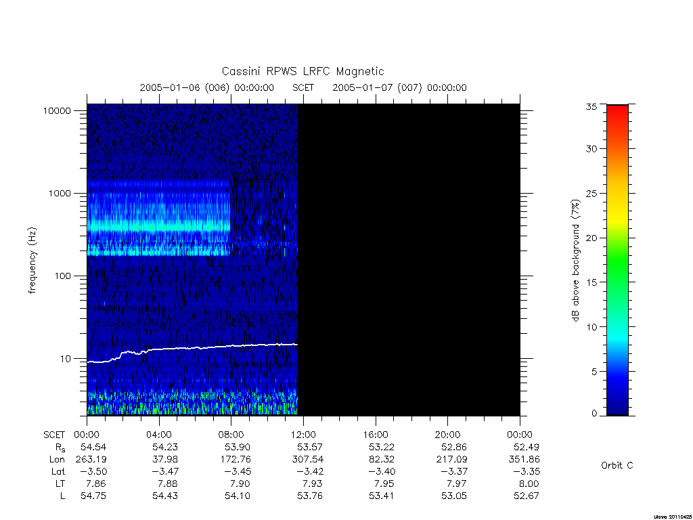Click the 10 frequency axis tick label

tap(66, 359)
